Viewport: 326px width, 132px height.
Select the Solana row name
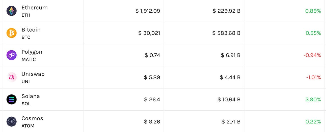point(31,96)
